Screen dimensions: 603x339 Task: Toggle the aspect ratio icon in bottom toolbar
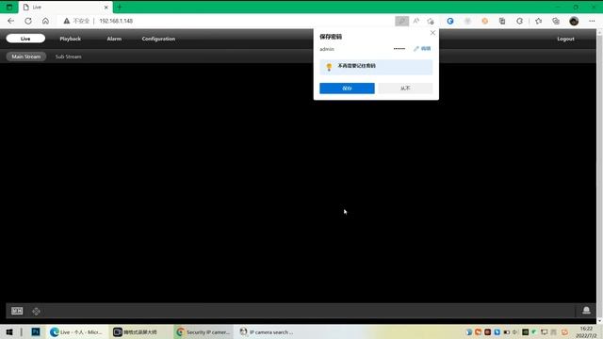17,311
